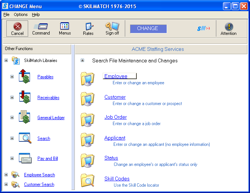Open the Customer link
The image size is (250, 193).
click(x=115, y=97)
